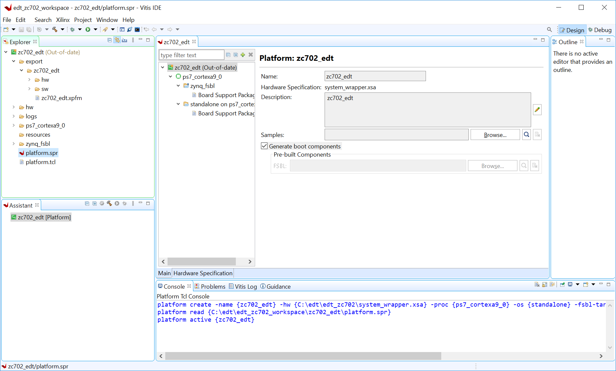
Task: Click the type filter text field
Action: tap(191, 55)
